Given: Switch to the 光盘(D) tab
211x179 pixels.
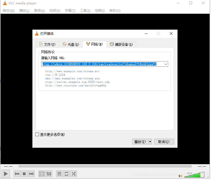Looking at the screenshot, I should pyautogui.click(x=71, y=44).
